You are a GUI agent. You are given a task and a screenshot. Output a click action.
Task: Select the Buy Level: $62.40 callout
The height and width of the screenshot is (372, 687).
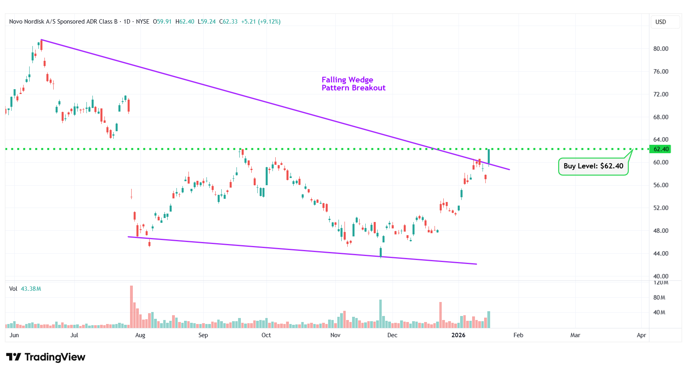click(593, 166)
